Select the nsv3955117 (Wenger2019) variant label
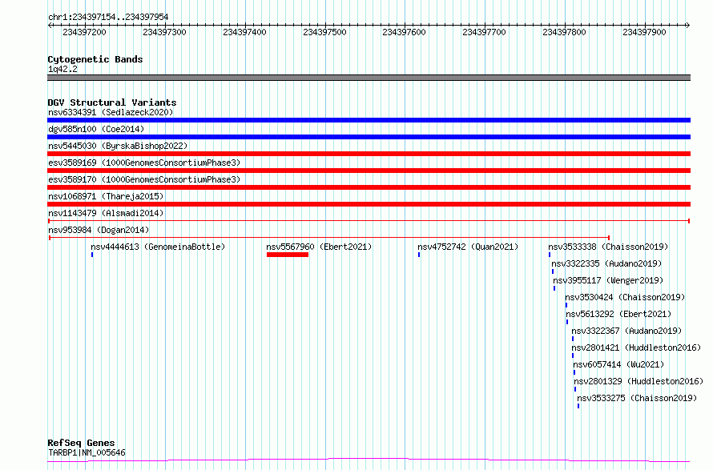 click(608, 280)
